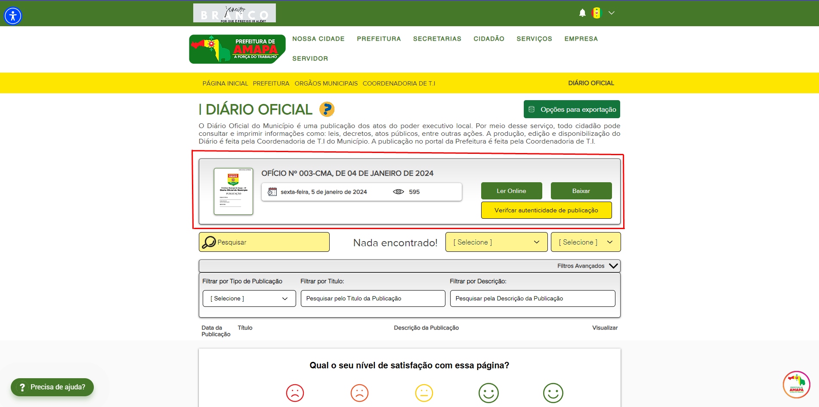Click the help question mark beside Diário Oficial
This screenshot has width=819, height=407.
(327, 109)
